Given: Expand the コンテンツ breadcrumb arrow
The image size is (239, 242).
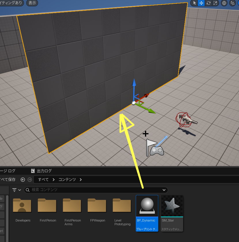Looking at the screenshot, I should [81, 180].
